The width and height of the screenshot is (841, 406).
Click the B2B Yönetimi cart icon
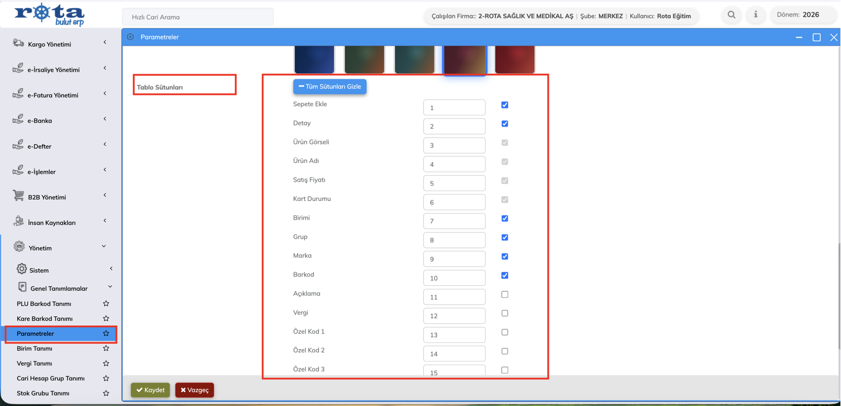19,196
